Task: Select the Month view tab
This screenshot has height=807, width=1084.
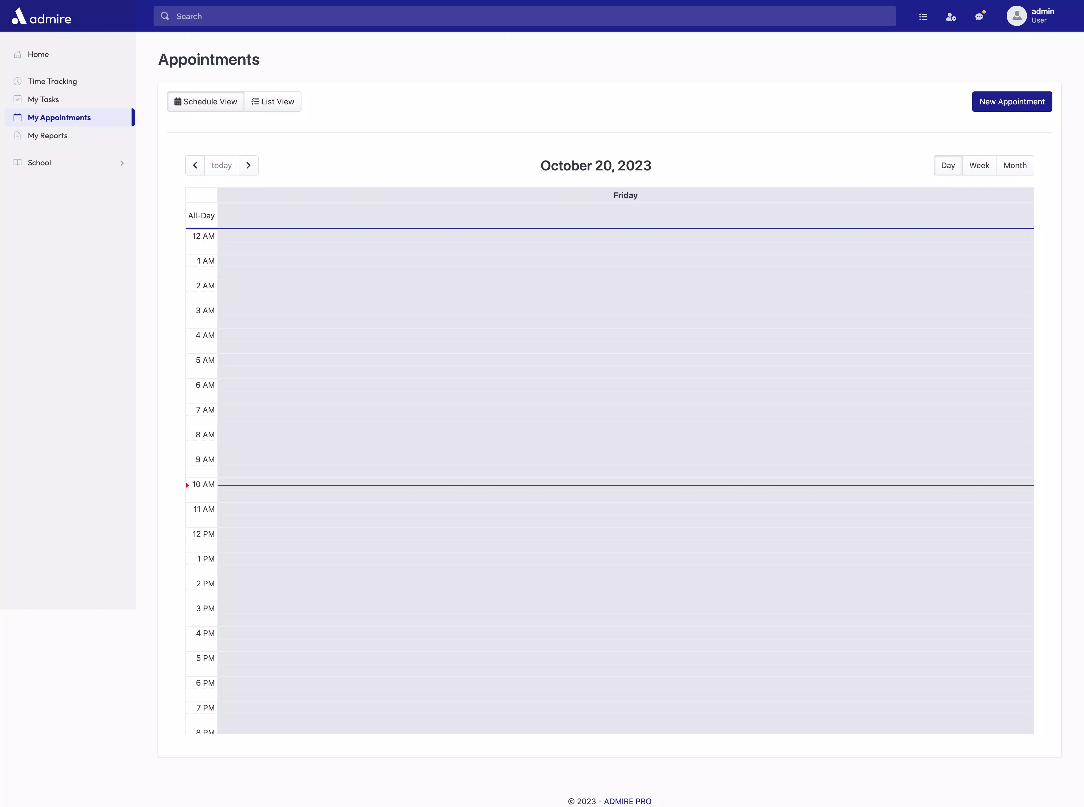Action: click(1015, 165)
